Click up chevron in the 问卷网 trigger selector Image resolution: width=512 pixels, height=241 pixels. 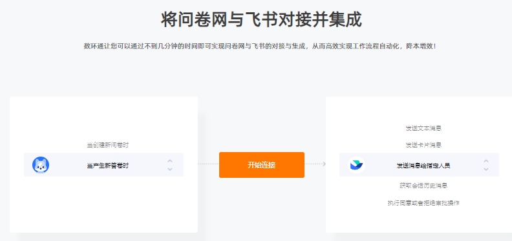pos(170,161)
